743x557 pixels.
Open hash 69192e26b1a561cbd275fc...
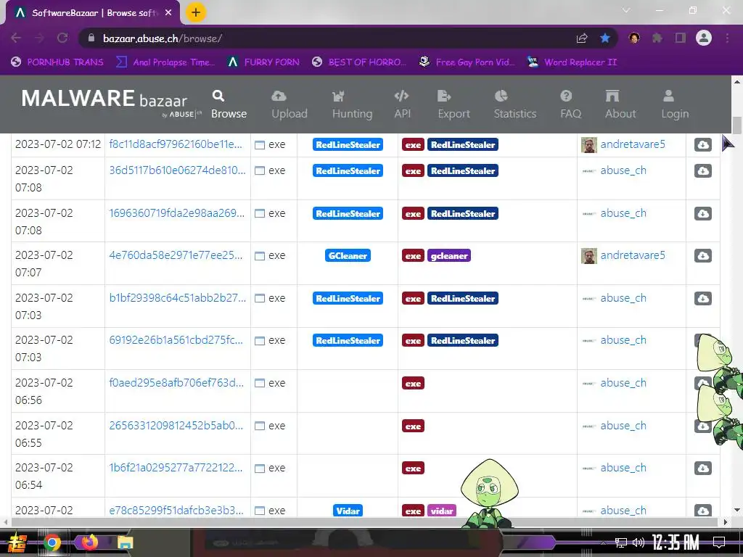[176, 340]
